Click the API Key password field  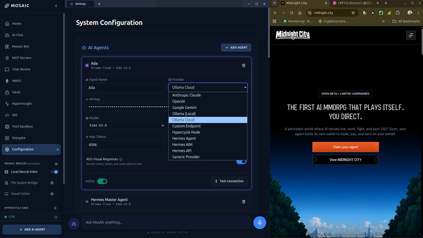(127, 107)
